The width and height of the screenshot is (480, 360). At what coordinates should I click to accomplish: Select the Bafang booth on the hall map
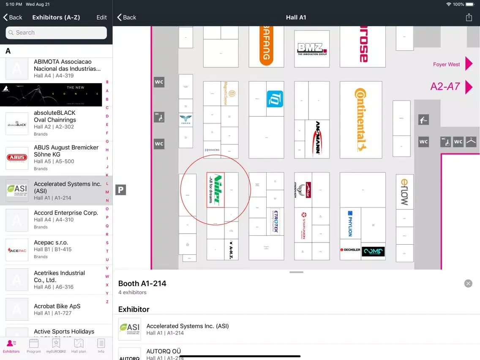pyautogui.click(x=266, y=46)
